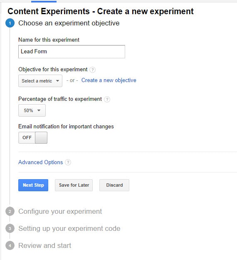Click the Next Step button
Viewport: 237px width, 260px height.
click(33, 185)
